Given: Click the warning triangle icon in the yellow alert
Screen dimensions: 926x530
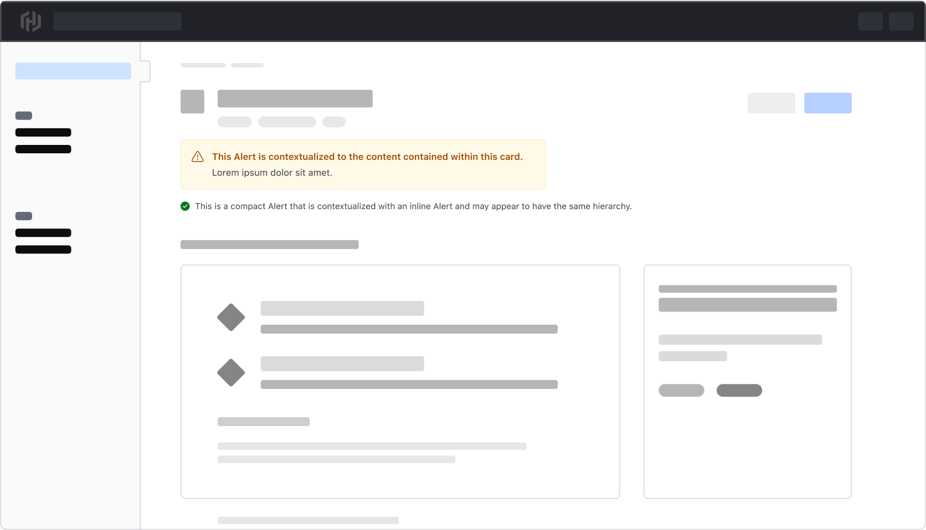Looking at the screenshot, I should (197, 157).
